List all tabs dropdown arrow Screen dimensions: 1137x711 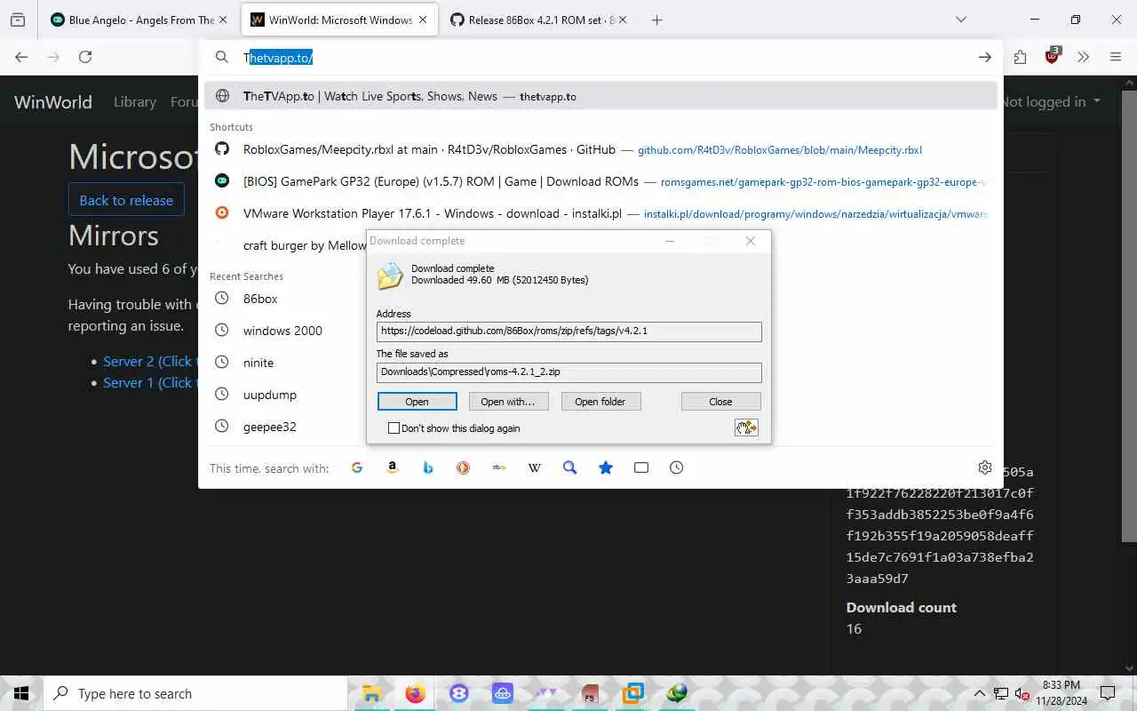tap(961, 20)
